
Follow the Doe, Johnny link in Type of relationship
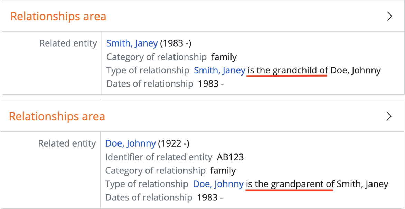click(x=218, y=184)
